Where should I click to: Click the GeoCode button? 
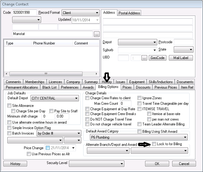coord(157,58)
